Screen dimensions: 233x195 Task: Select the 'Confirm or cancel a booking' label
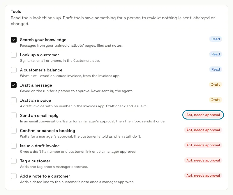coord(47,131)
